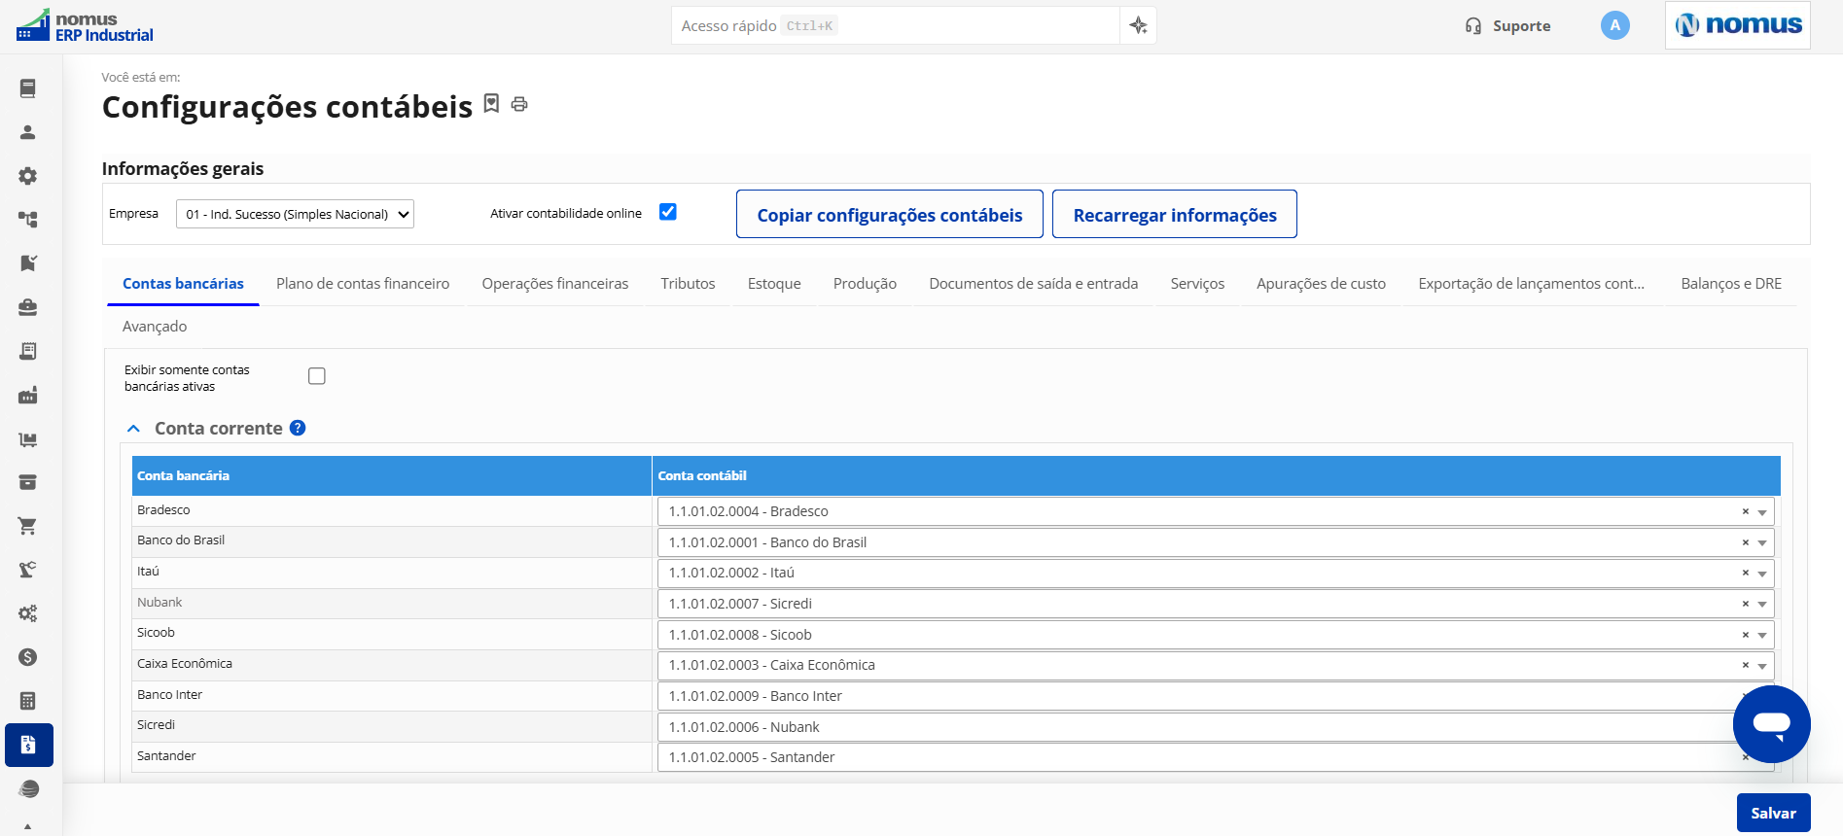Open dropdown arrow for the Itaú row
The image size is (1843, 836).
(1761, 574)
